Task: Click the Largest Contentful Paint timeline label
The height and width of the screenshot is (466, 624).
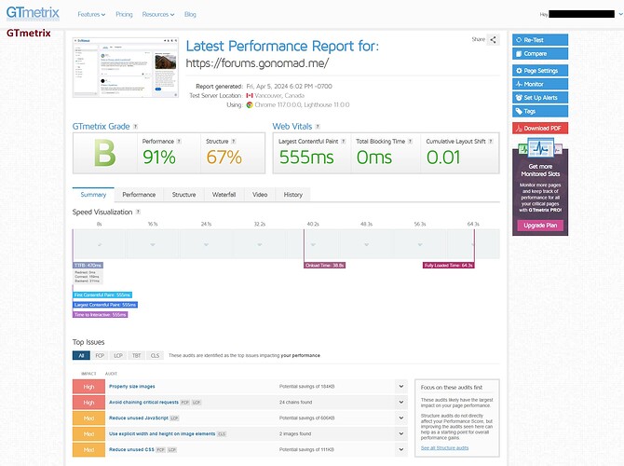Action: pyautogui.click(x=105, y=305)
